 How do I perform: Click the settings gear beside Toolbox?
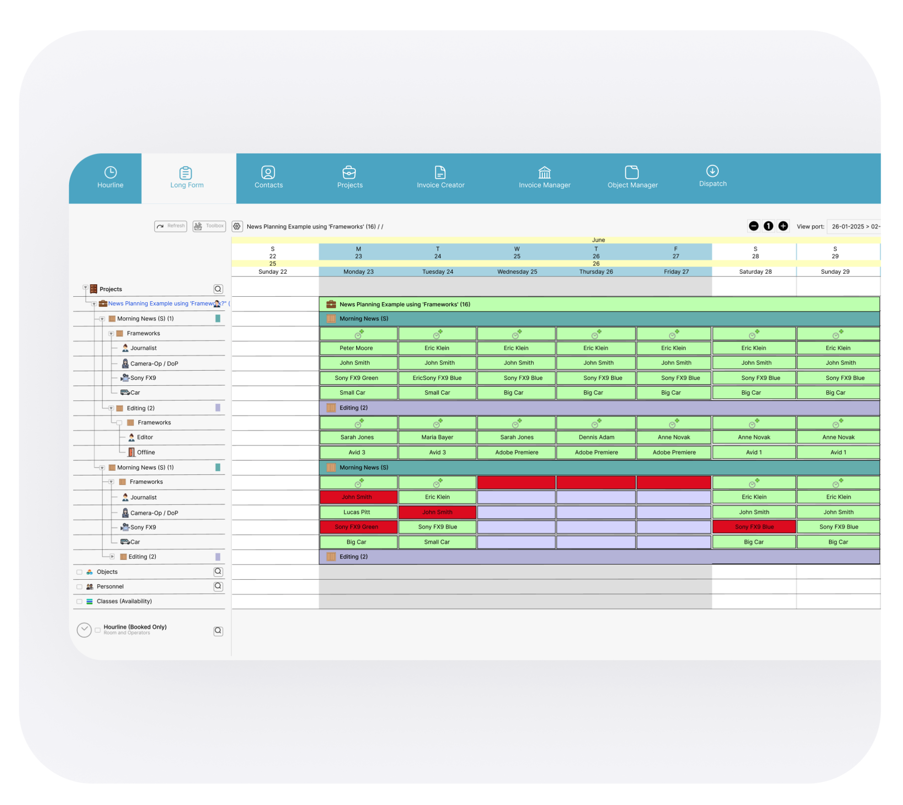237,226
